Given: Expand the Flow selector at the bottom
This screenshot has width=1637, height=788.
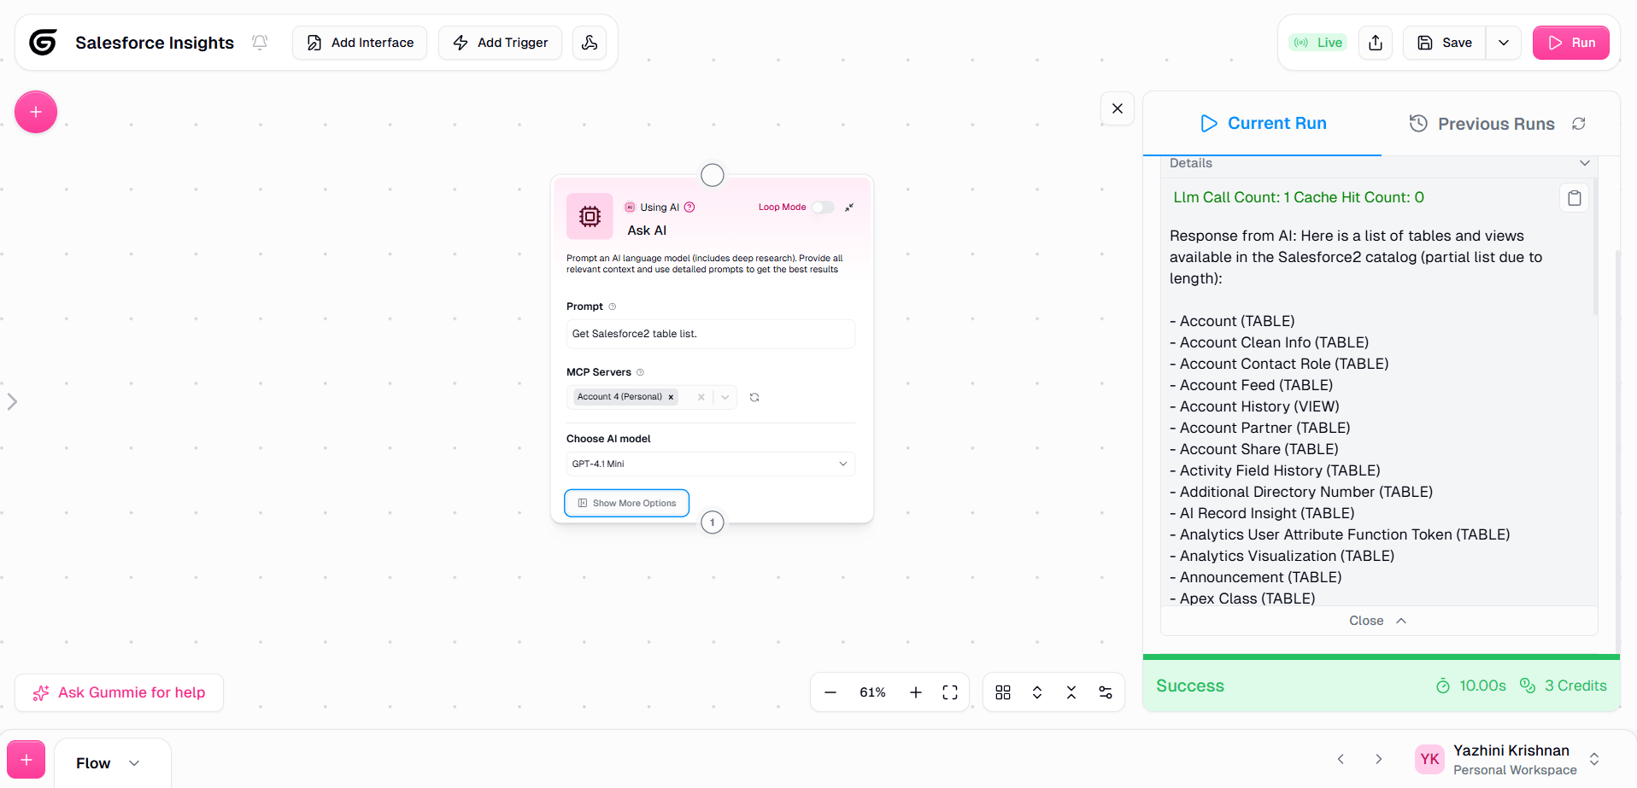Looking at the screenshot, I should pos(108,763).
